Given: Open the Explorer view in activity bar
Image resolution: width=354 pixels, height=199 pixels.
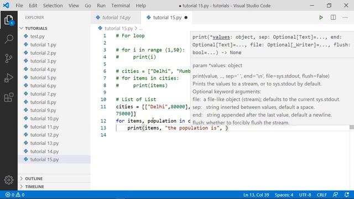Looking at the screenshot, I should tap(9, 20).
